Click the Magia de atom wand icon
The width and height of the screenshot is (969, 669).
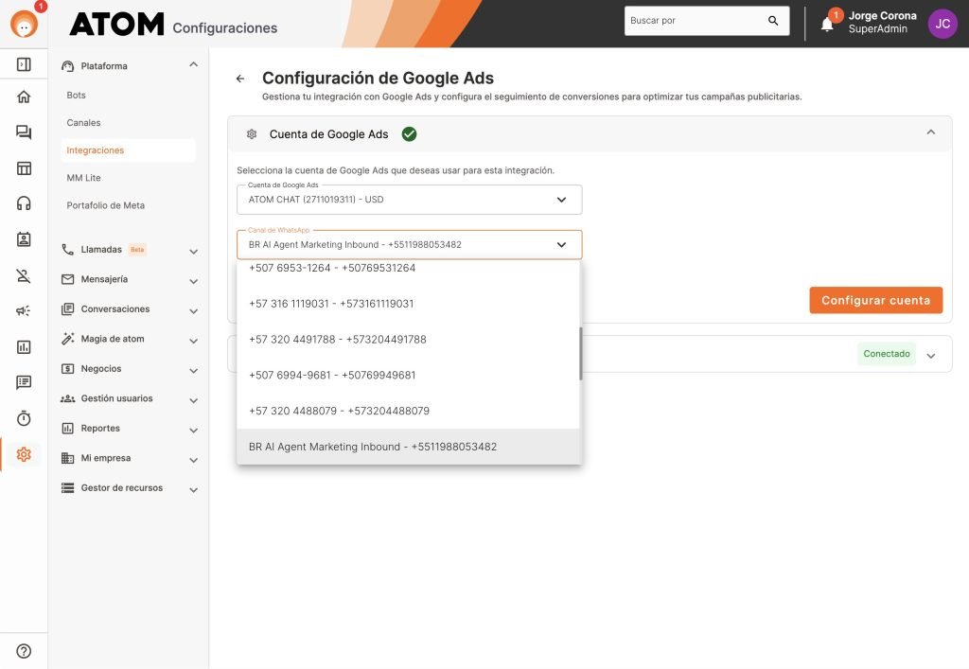point(67,339)
